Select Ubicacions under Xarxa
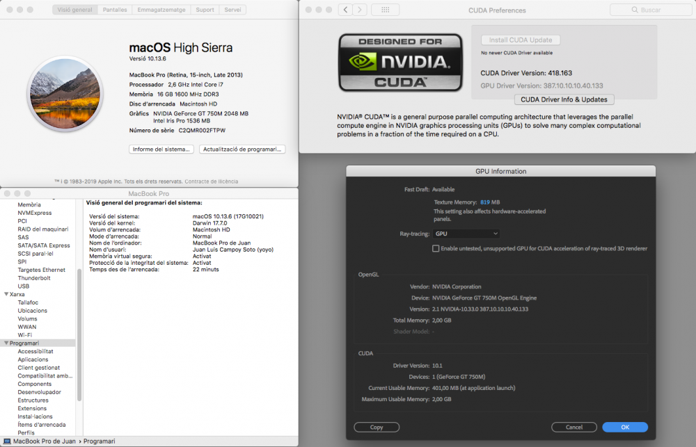696x447 pixels. point(33,311)
